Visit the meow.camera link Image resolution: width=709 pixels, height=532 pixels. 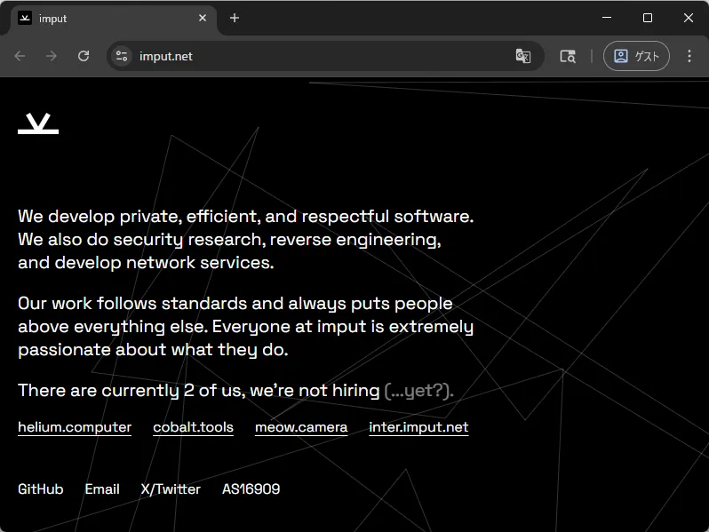(301, 427)
